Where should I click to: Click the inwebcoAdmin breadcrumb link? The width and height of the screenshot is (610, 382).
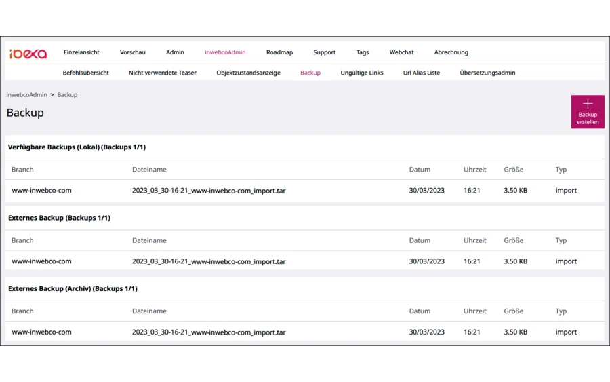[x=26, y=95]
